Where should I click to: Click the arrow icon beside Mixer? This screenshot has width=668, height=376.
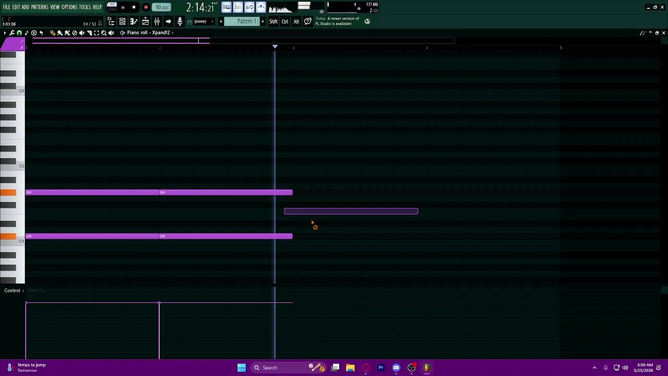coord(168,21)
